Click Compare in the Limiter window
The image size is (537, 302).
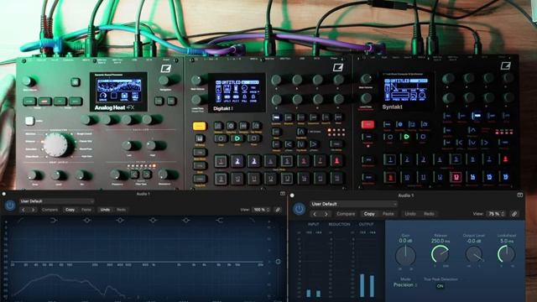click(x=346, y=214)
